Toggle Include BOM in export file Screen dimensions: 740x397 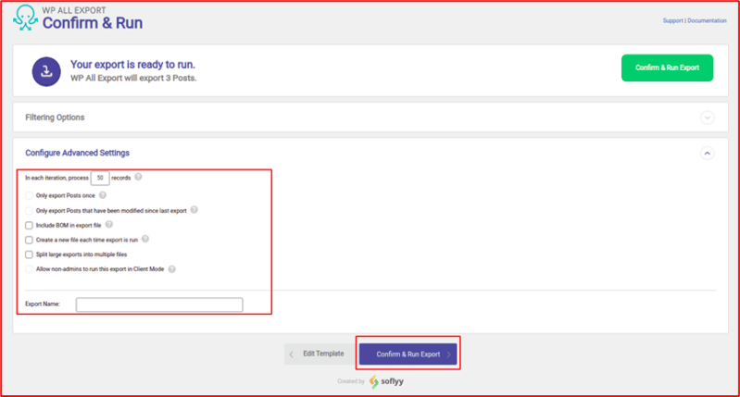[x=30, y=226]
